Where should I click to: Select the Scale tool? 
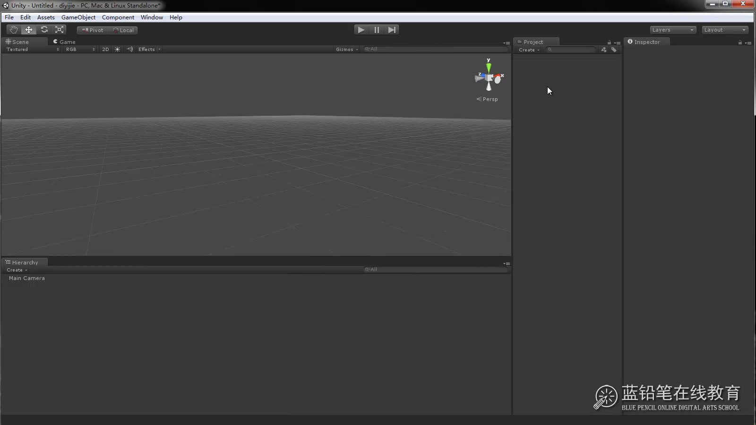click(60, 29)
